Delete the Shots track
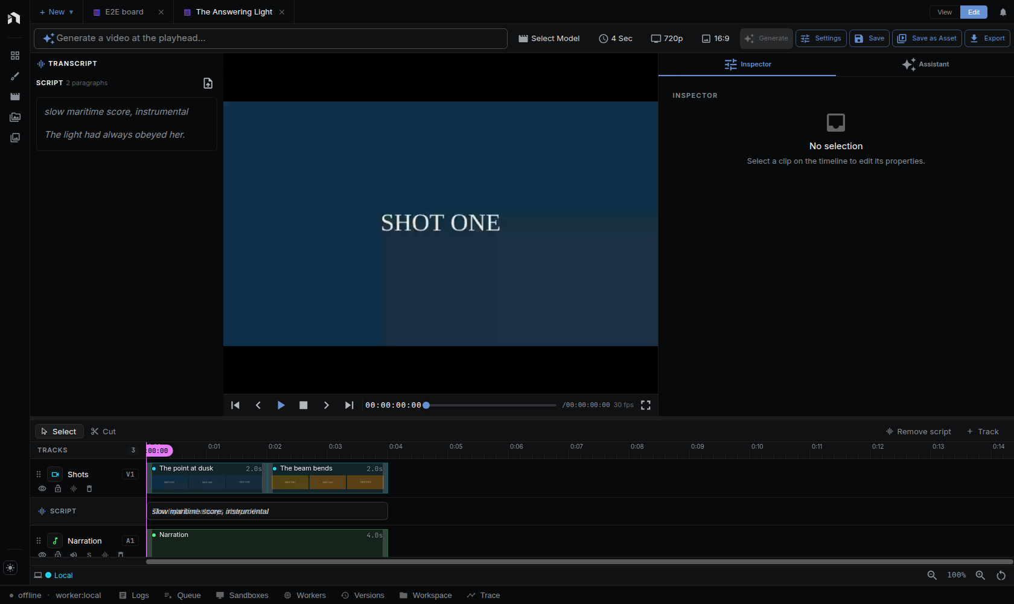 (x=89, y=489)
